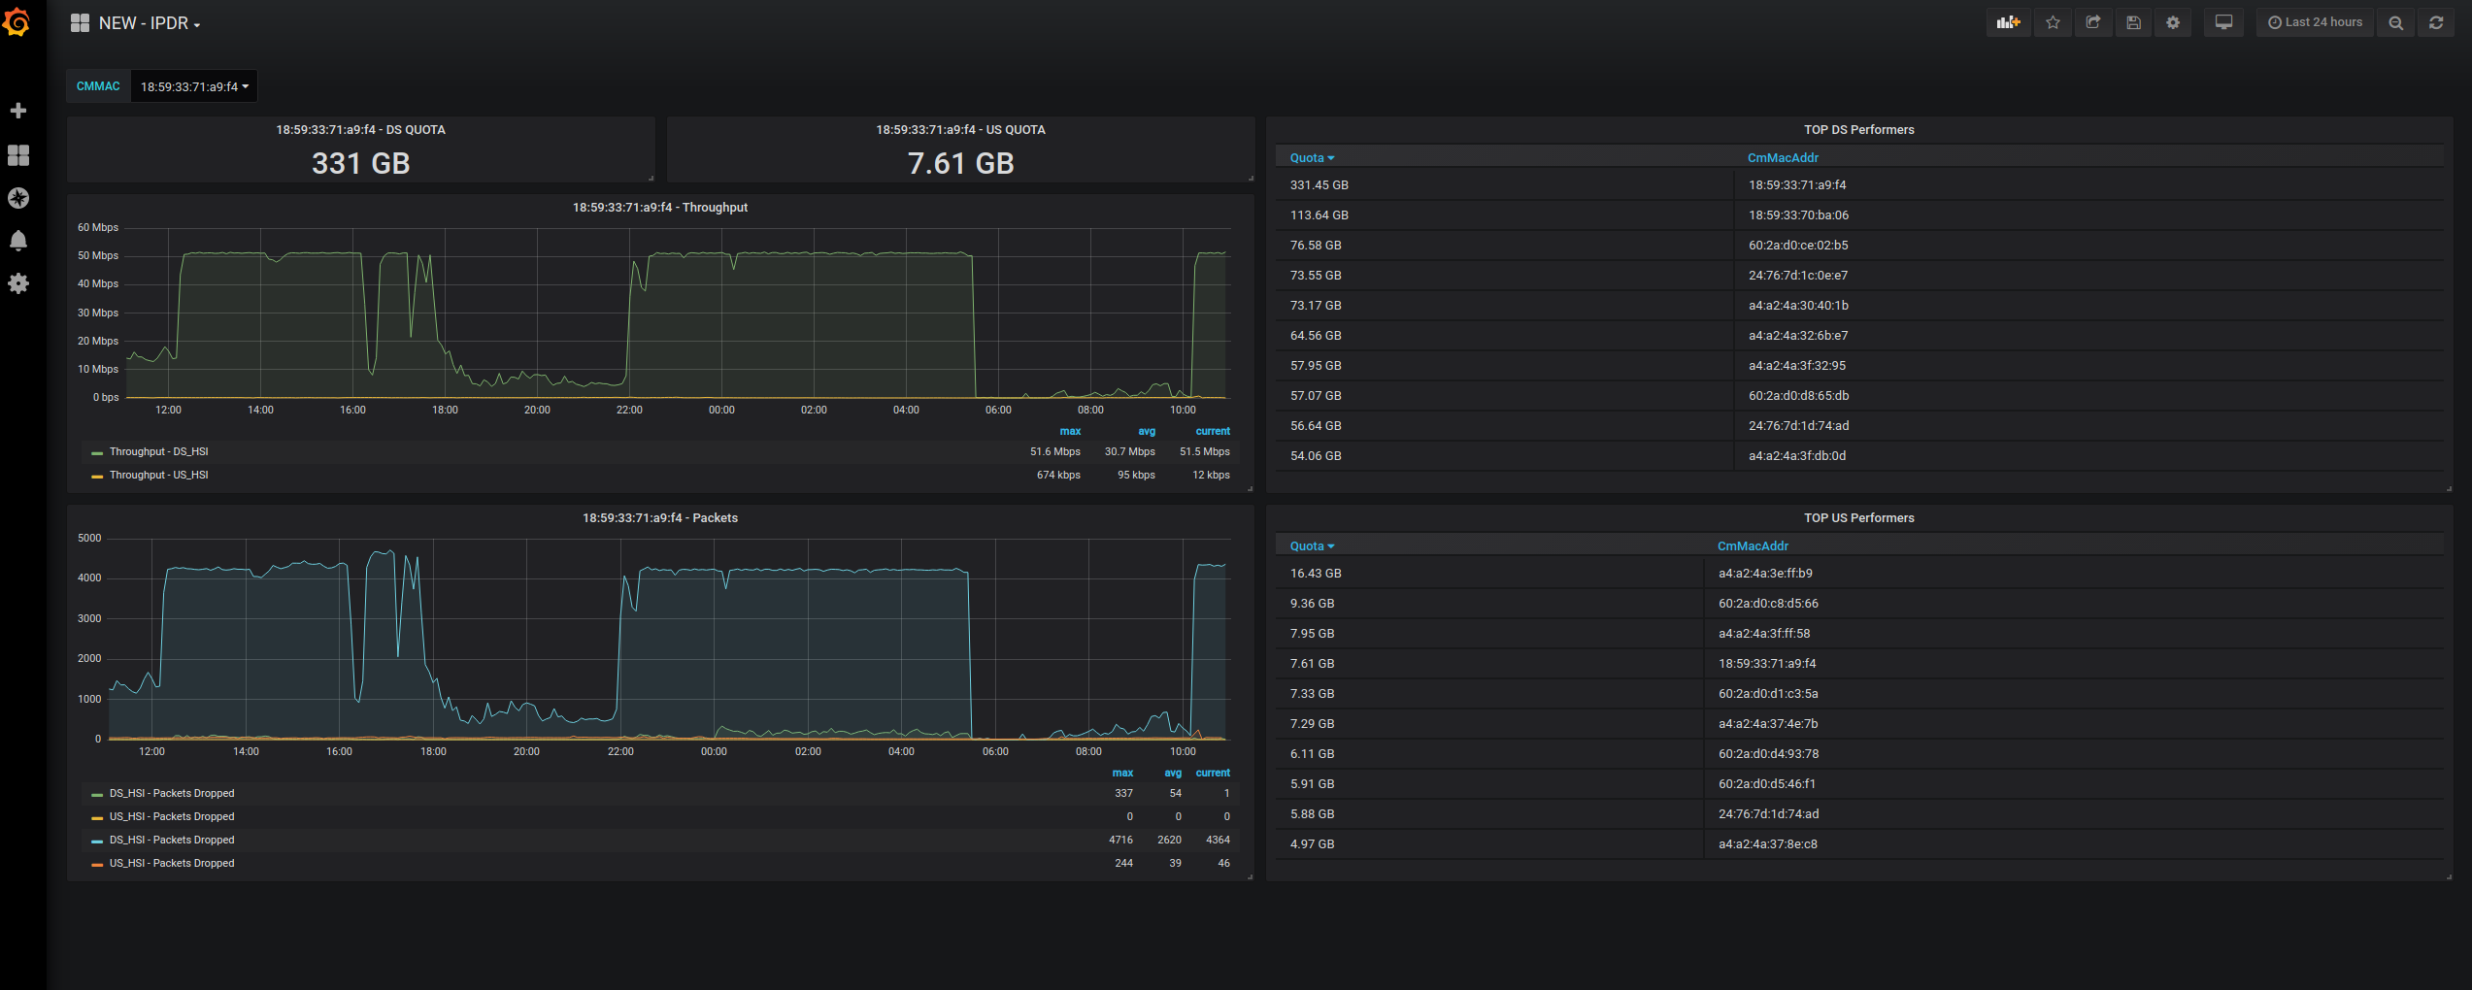Open the DS QUOTA panel title menu
The width and height of the screenshot is (2472, 990).
(360, 130)
